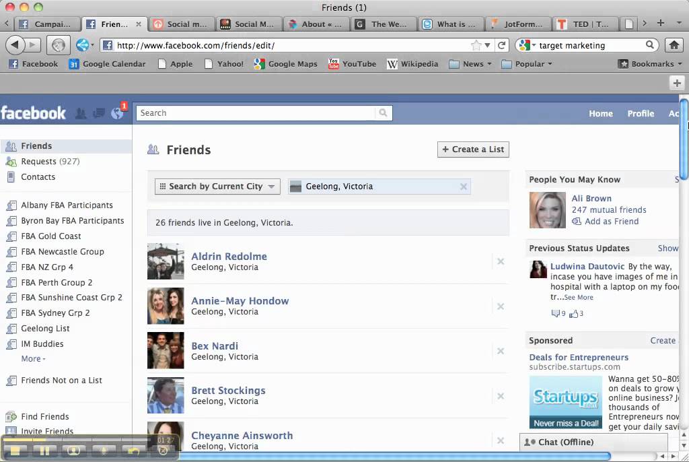Click the plus button below bookmarks bar

pyautogui.click(x=677, y=83)
